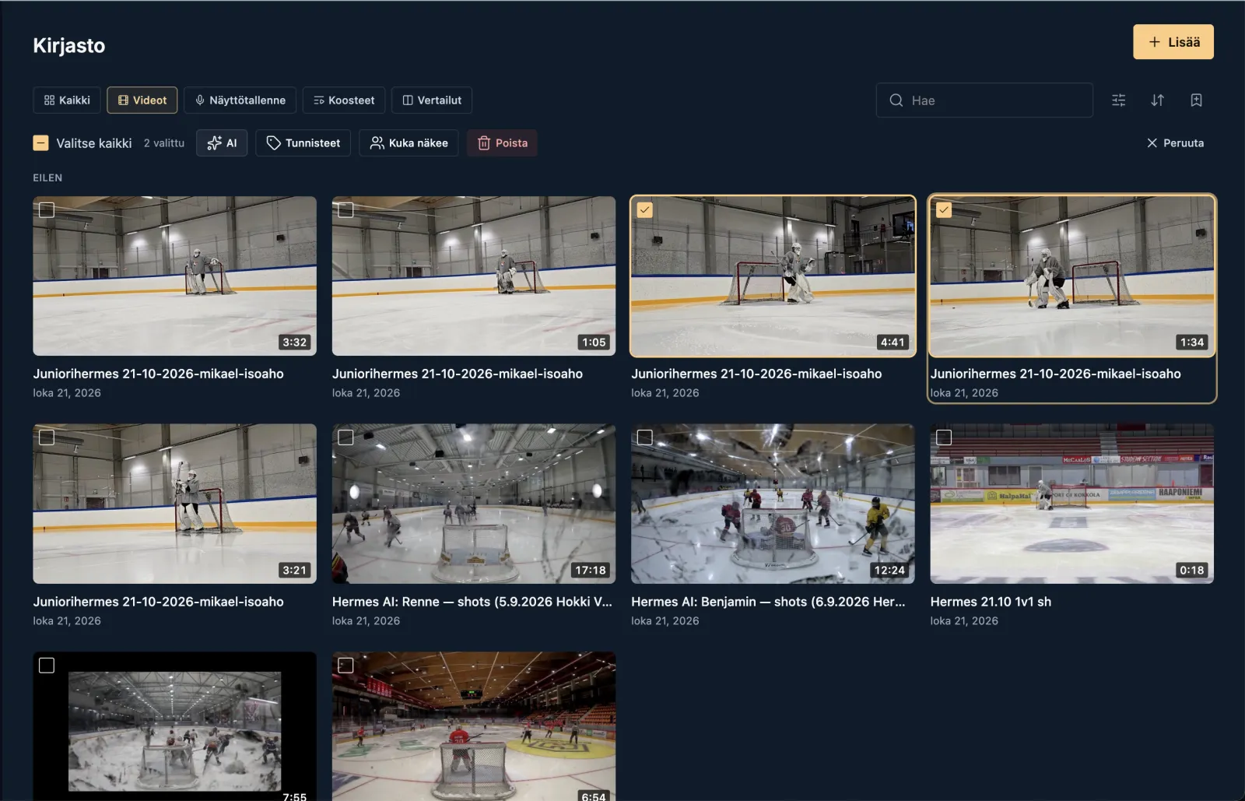This screenshot has height=801, width=1245.
Task: Click title 'Hermes AI: Benjamin — shots'
Action: tap(768, 602)
